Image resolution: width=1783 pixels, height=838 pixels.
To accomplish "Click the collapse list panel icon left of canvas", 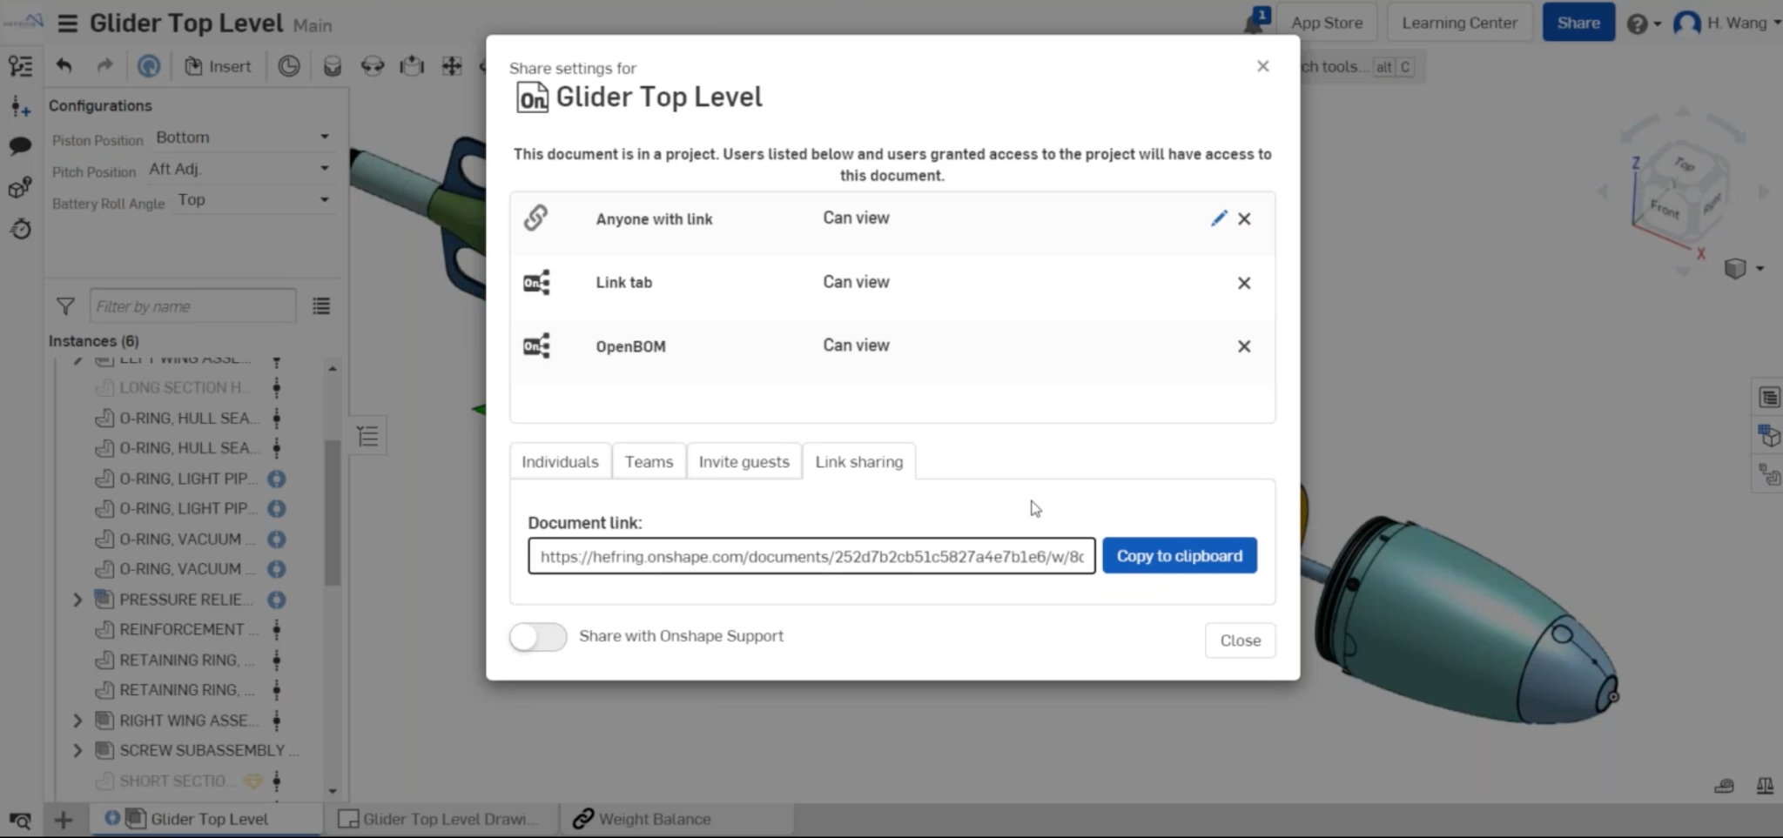I will (x=368, y=436).
